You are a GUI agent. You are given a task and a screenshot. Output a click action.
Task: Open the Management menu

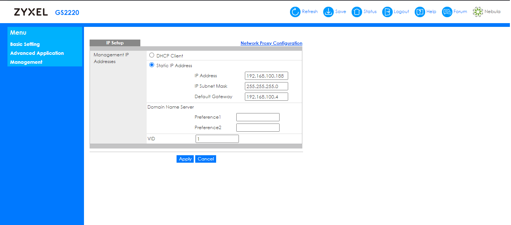[26, 62]
